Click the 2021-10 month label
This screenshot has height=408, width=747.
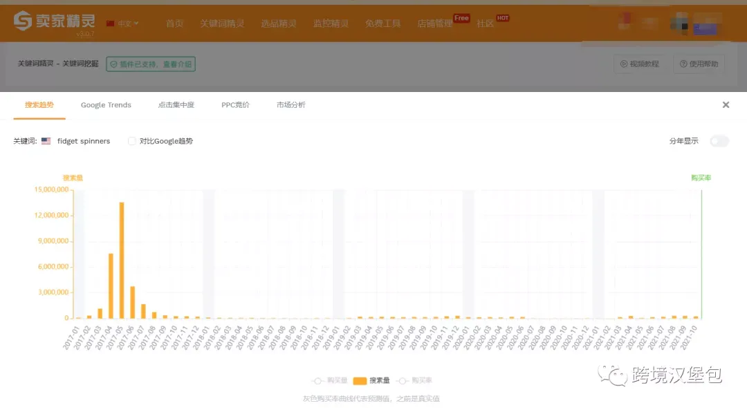pyautogui.click(x=688, y=338)
